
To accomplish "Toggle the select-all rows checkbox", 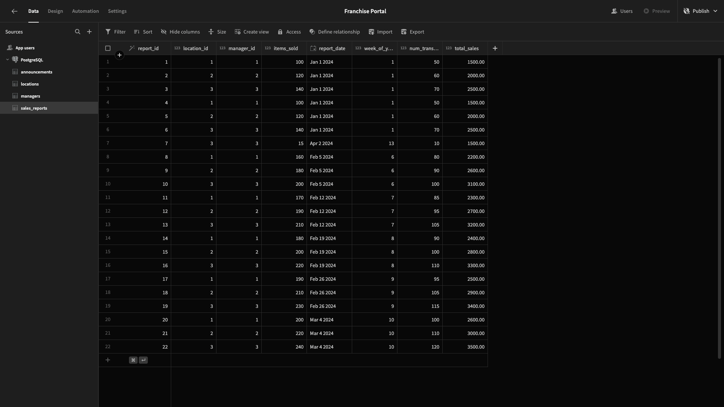I will pos(108,48).
